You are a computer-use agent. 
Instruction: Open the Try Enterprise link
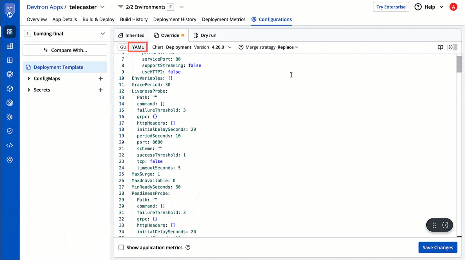point(391,7)
